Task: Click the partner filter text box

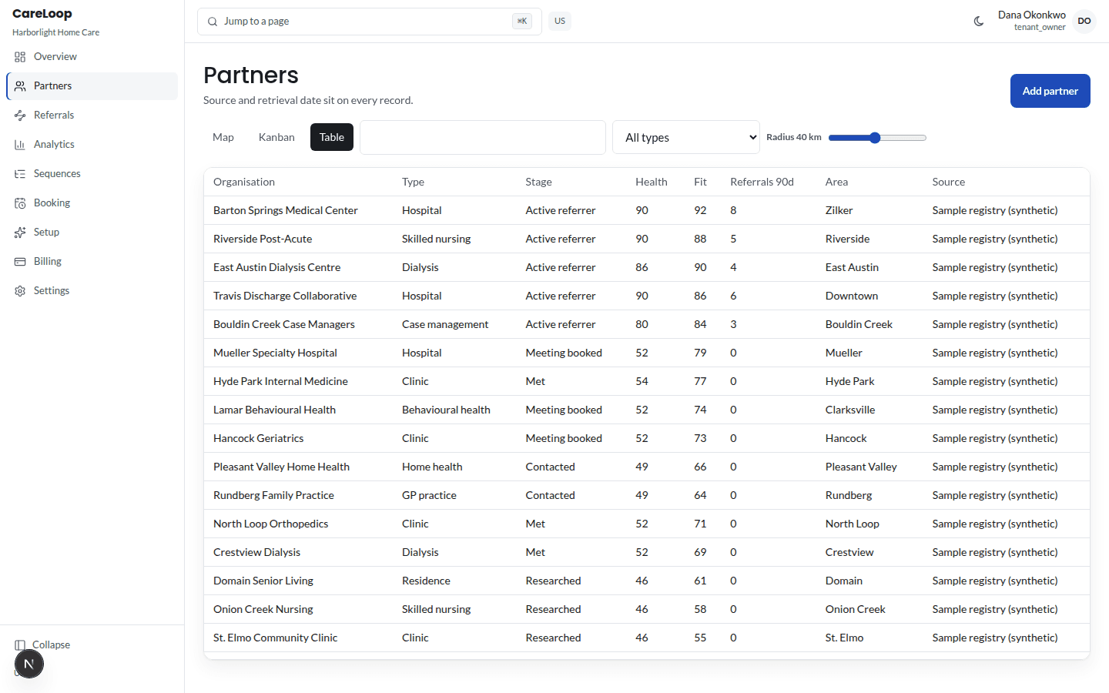Action: click(x=483, y=138)
